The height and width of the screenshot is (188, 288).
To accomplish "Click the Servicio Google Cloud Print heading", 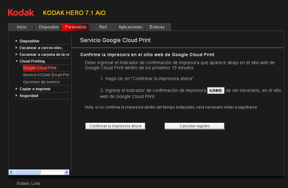I will [x=115, y=40].
